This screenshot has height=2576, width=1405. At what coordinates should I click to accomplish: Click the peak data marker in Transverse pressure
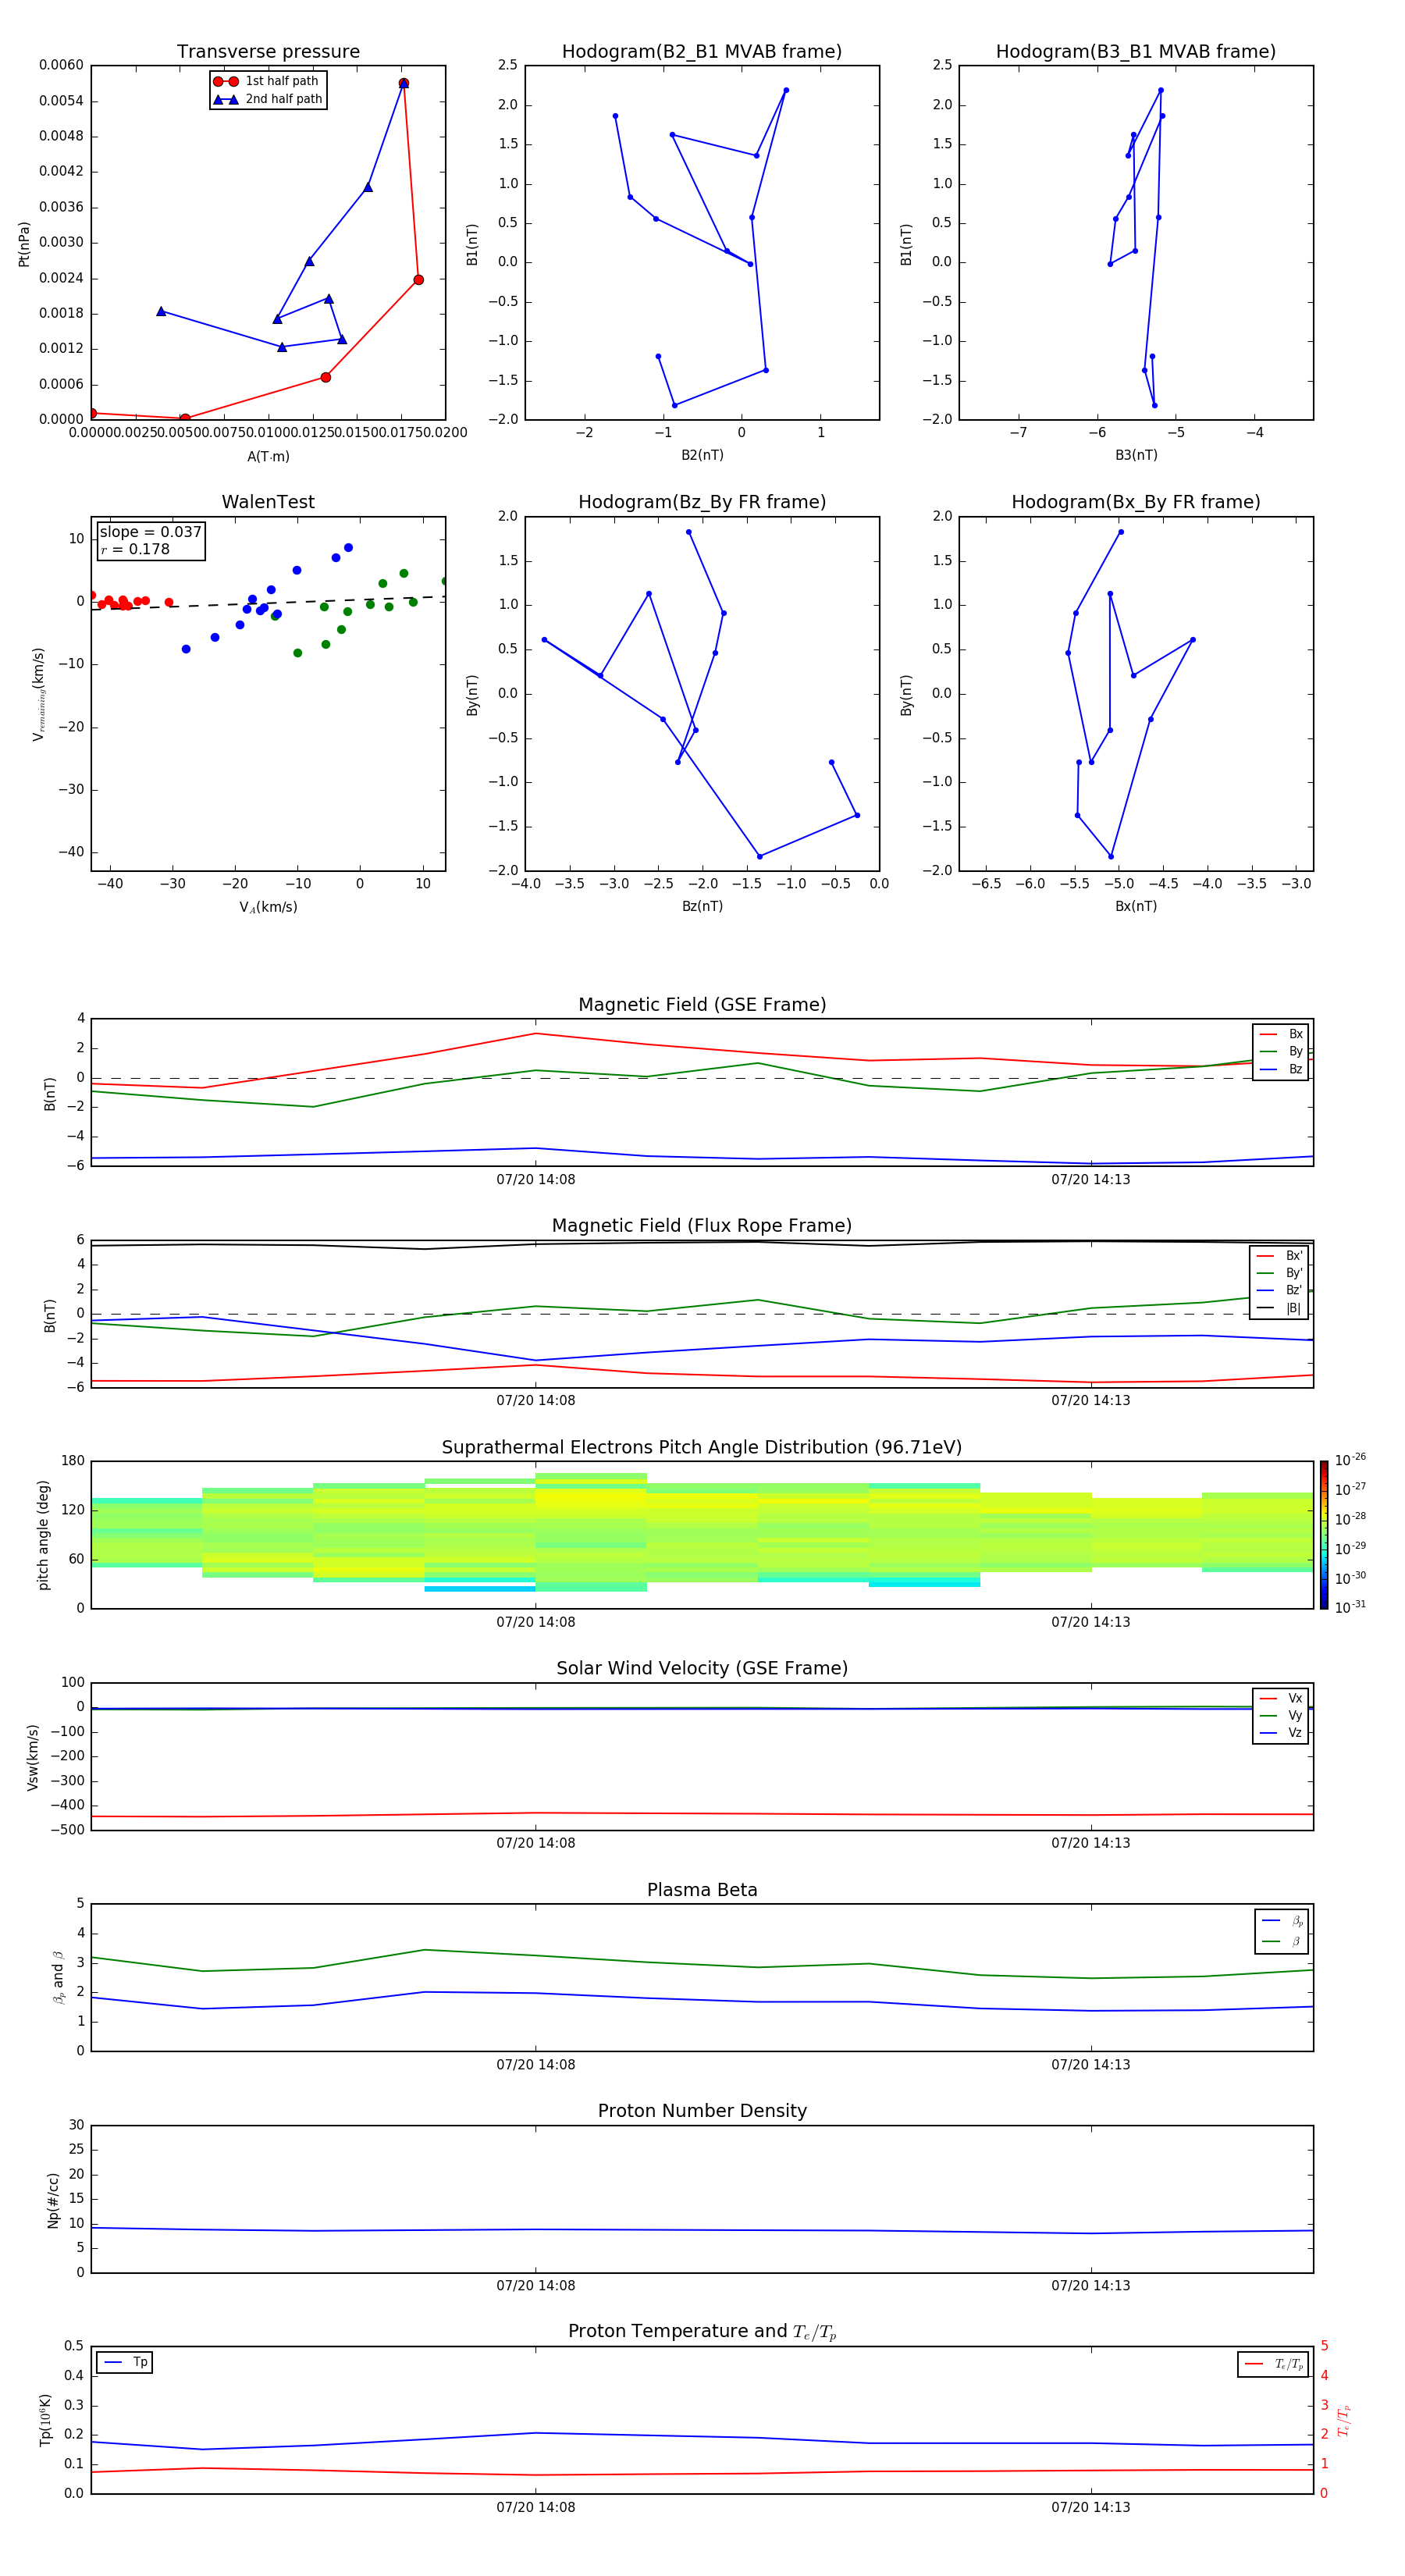(x=404, y=83)
